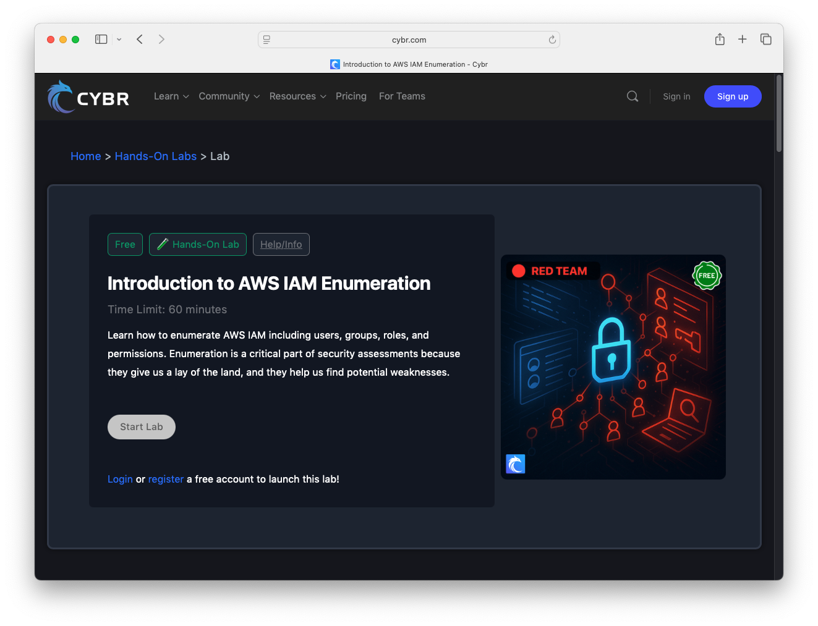This screenshot has width=818, height=626.
Task: Click the Safari share icon
Action: coord(720,40)
